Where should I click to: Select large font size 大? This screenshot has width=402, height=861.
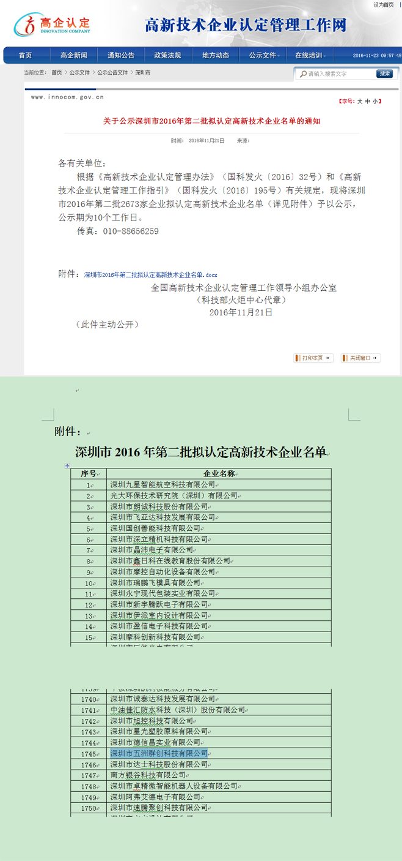(360, 102)
